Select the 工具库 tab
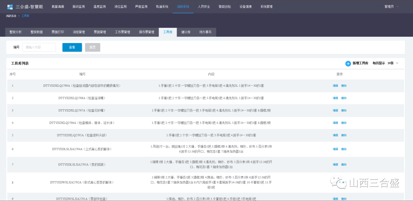The image size is (413, 201). [168, 32]
